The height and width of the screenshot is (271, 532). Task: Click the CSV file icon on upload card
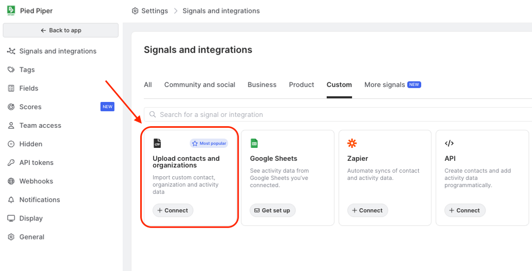pyautogui.click(x=157, y=143)
